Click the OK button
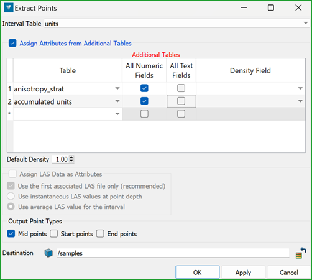 198,272
